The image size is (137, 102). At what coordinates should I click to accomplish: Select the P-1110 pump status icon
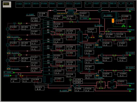coord(9,69)
